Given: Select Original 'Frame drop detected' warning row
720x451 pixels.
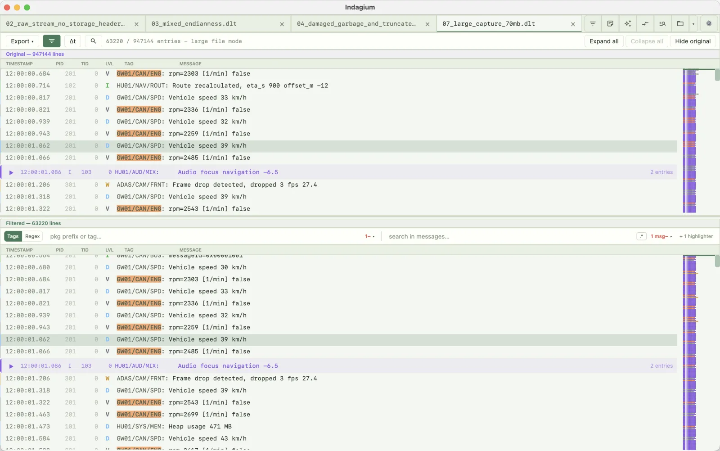Looking at the screenshot, I should coord(339,185).
